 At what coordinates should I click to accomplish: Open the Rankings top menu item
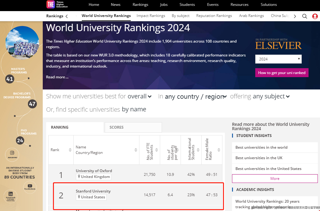coord(140,4)
